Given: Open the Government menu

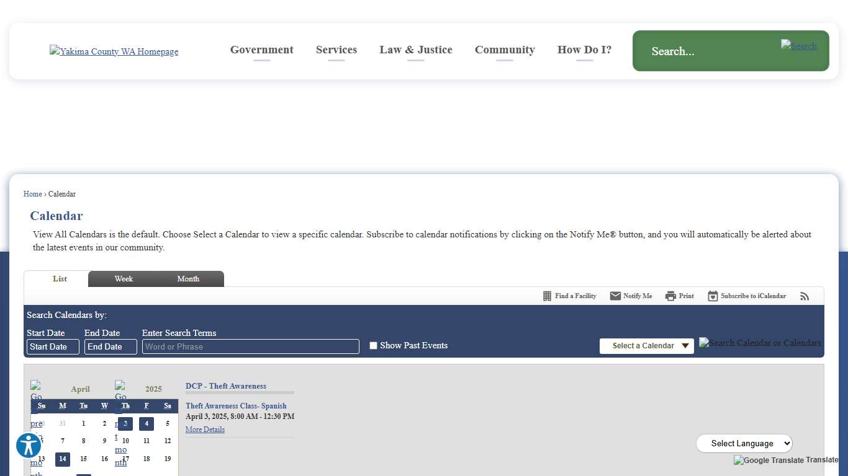Looking at the screenshot, I should (261, 50).
